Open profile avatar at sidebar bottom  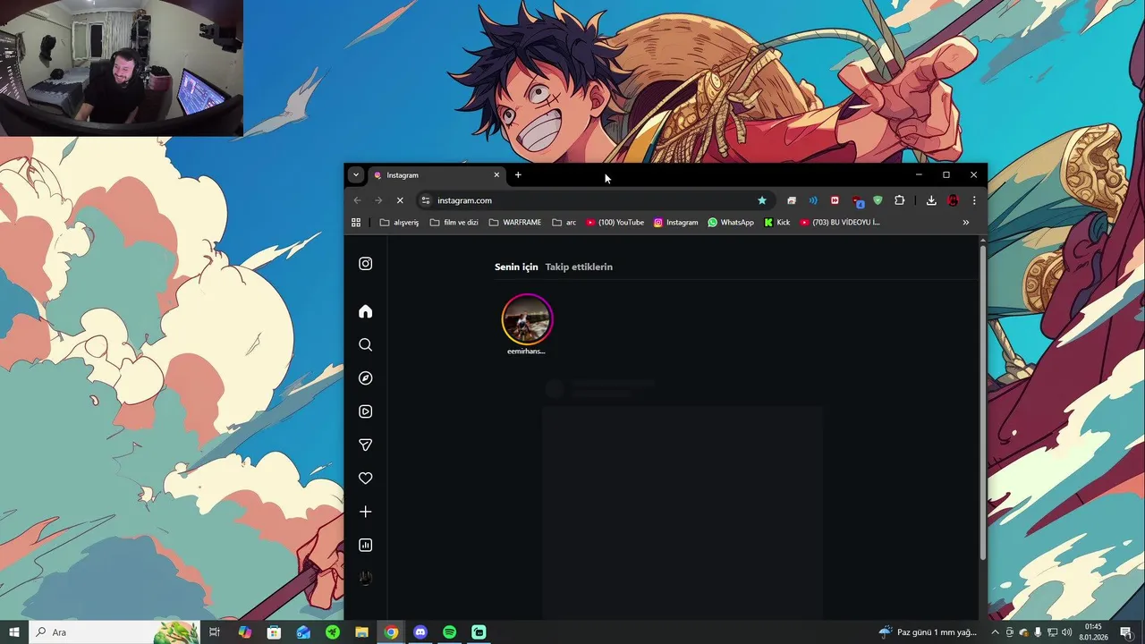click(x=365, y=579)
